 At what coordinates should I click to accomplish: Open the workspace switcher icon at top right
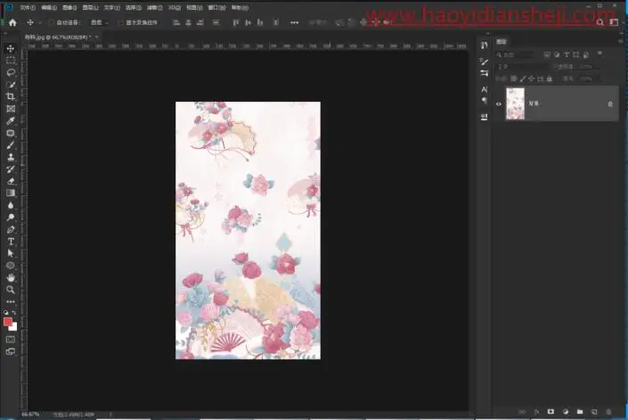pos(614,22)
